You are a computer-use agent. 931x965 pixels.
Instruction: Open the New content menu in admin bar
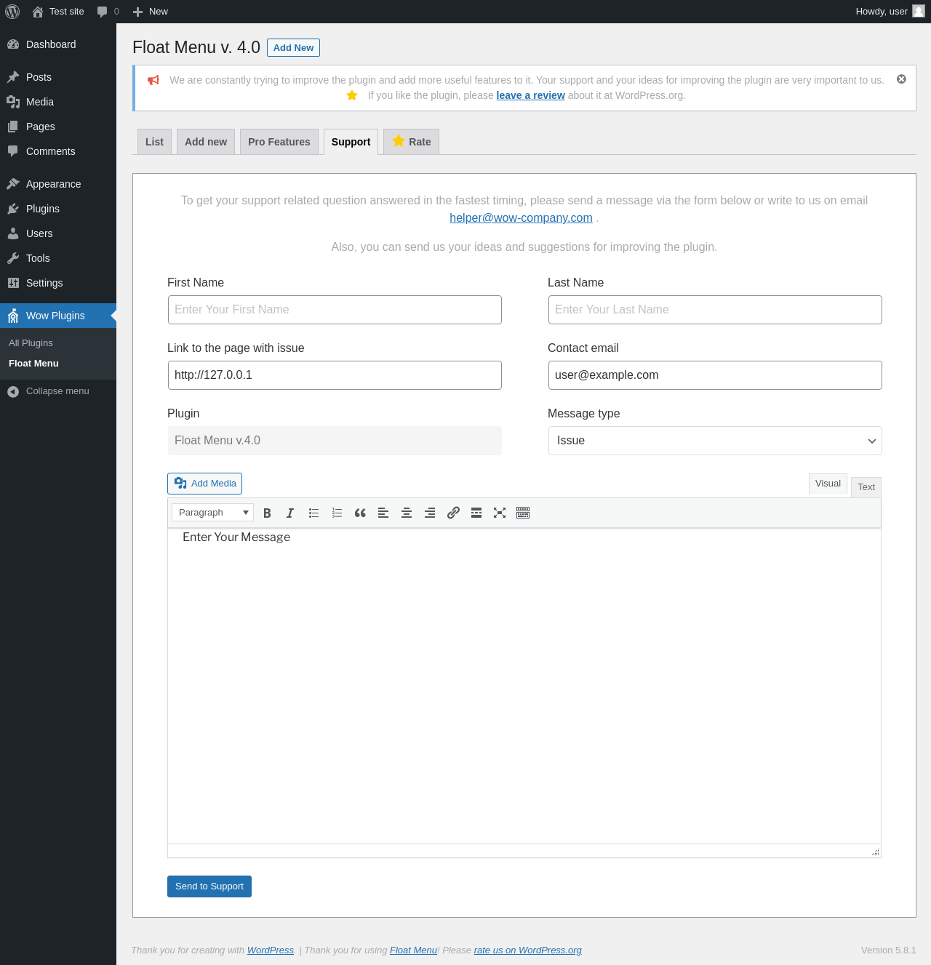(150, 12)
